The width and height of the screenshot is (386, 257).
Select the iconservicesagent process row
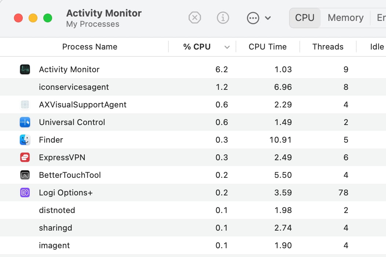coord(193,87)
